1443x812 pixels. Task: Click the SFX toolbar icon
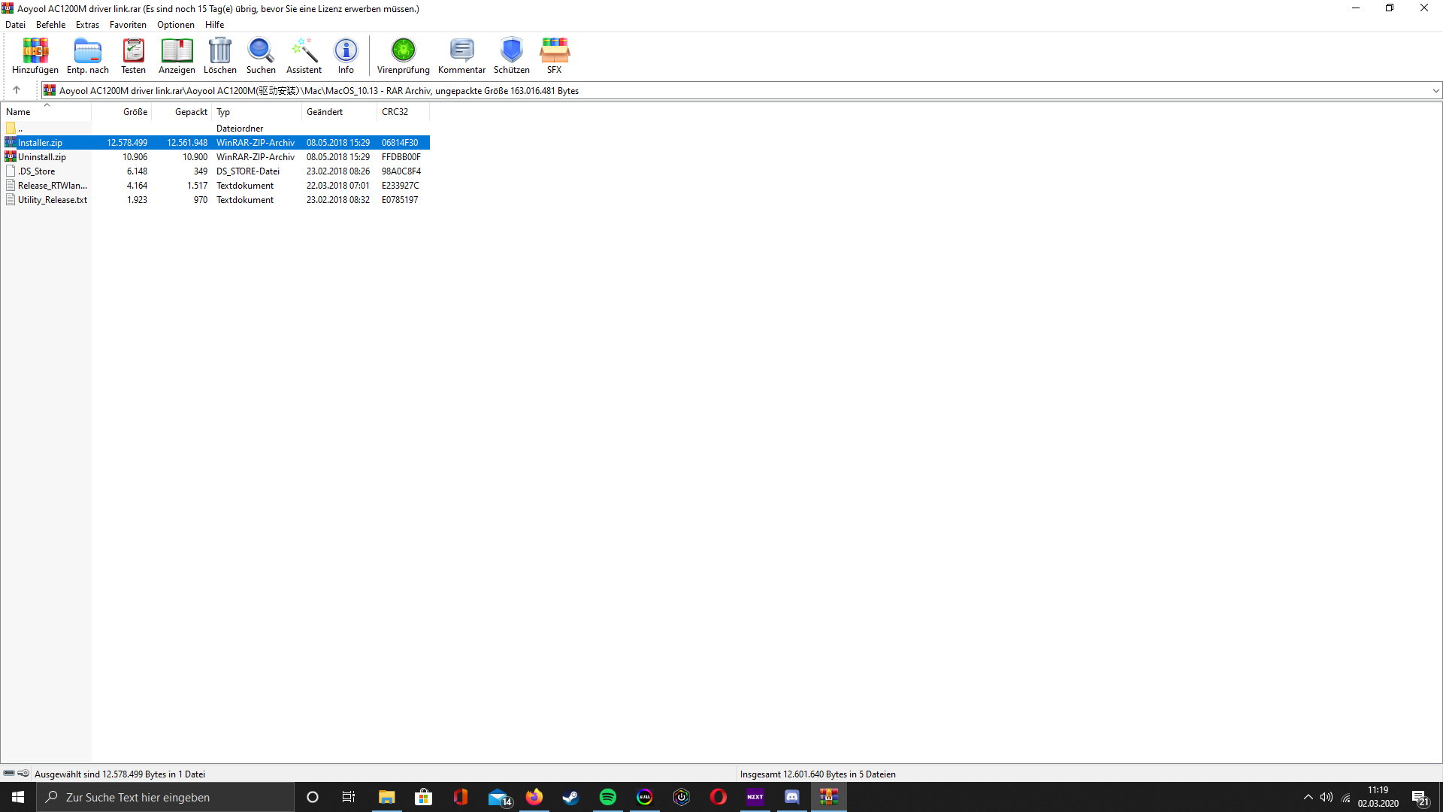point(554,56)
